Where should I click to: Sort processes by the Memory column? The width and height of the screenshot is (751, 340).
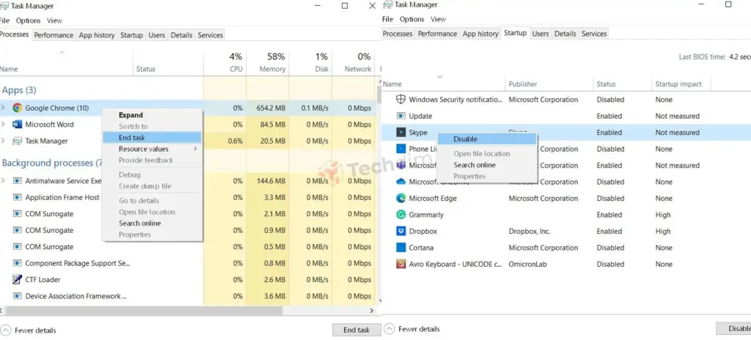268,62
